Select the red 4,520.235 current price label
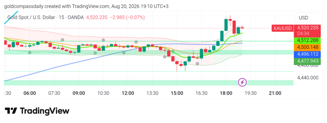This screenshot has height=123, width=327. tap(308, 28)
